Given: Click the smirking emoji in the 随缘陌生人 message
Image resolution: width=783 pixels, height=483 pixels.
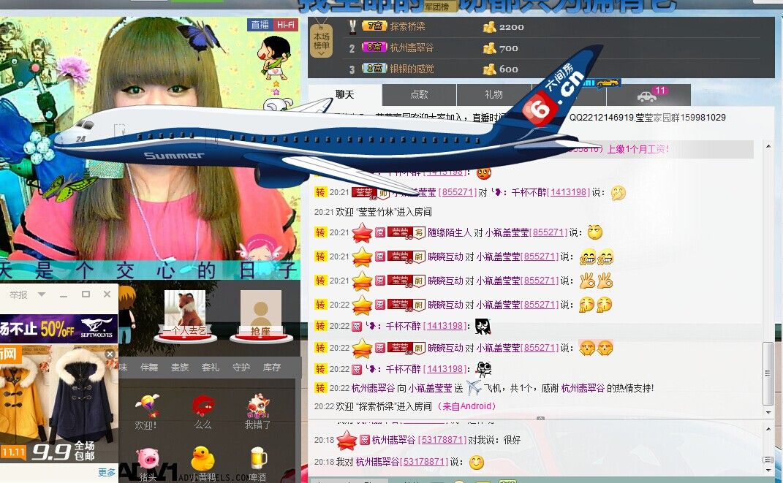Looking at the screenshot, I should 594,232.
